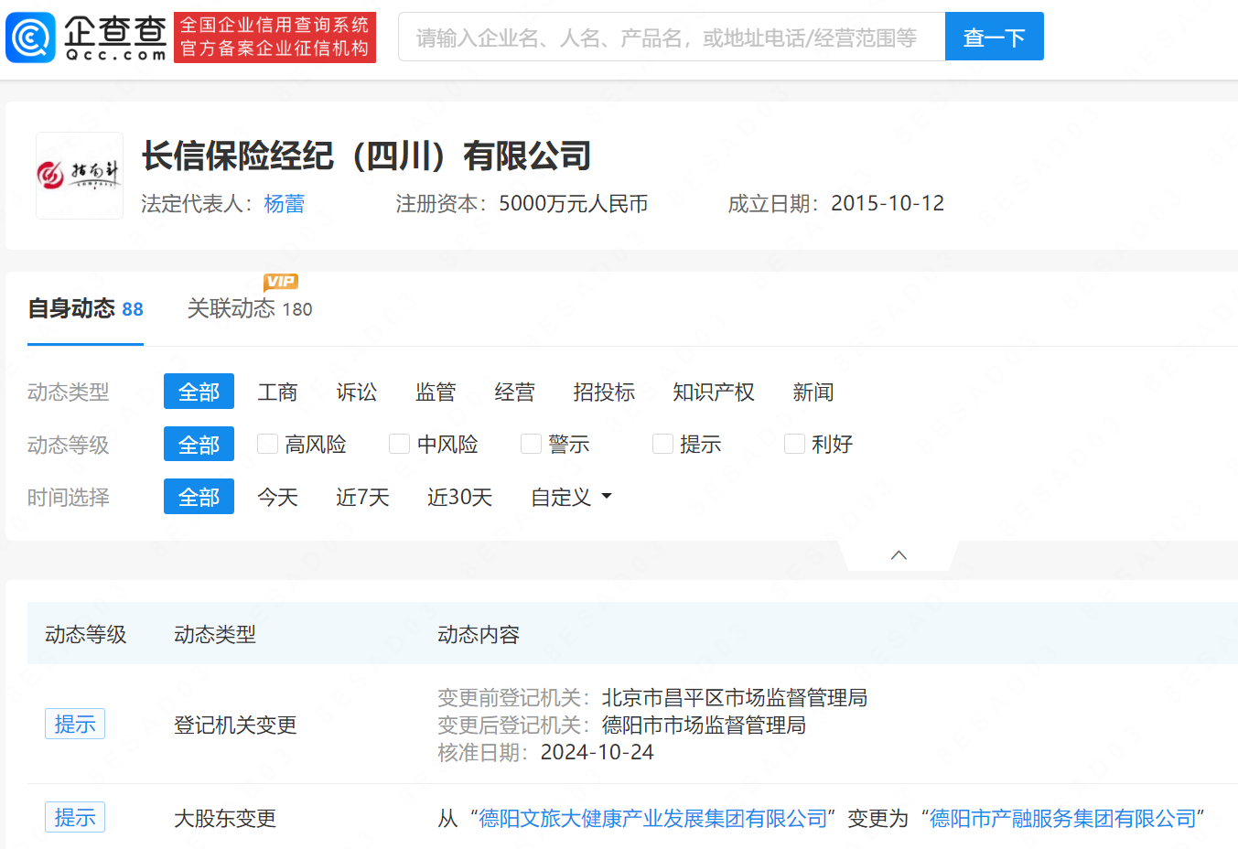Click the 企查查 Qcc.com wordmark
This screenshot has width=1238, height=849.
click(x=115, y=38)
